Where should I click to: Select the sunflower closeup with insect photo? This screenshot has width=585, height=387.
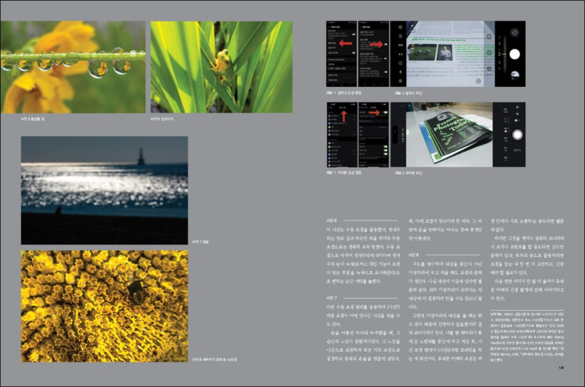point(105,306)
